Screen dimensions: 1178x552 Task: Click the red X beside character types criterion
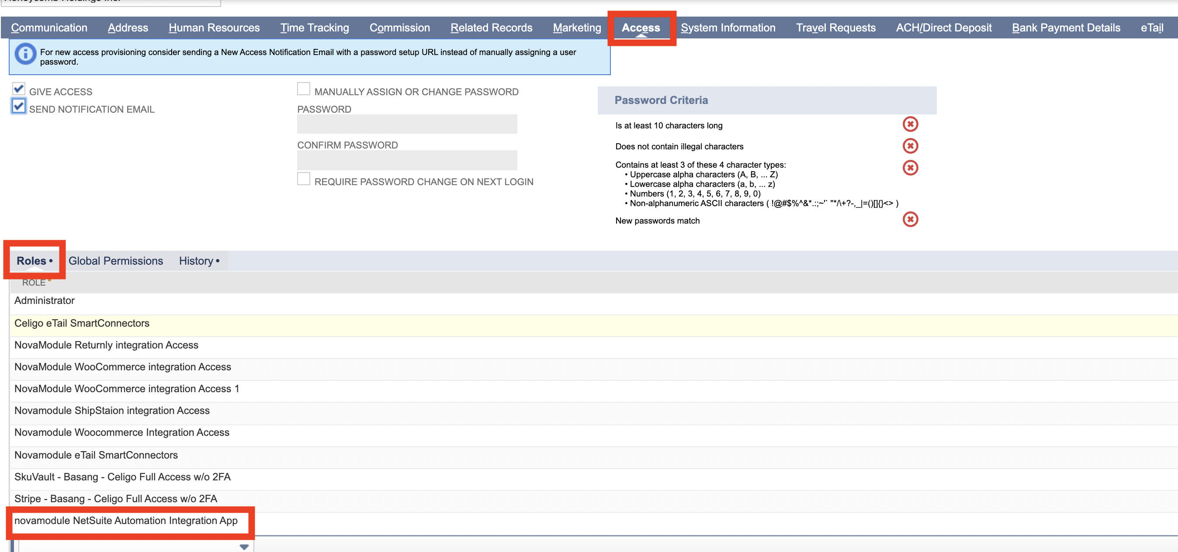click(x=910, y=168)
